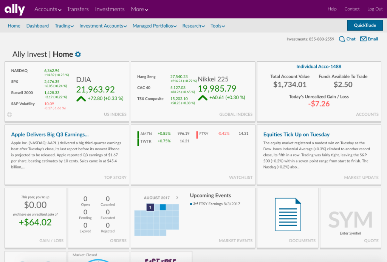Open the Documents widget document icon
This screenshot has width=387, height=262.
[x=288, y=214]
